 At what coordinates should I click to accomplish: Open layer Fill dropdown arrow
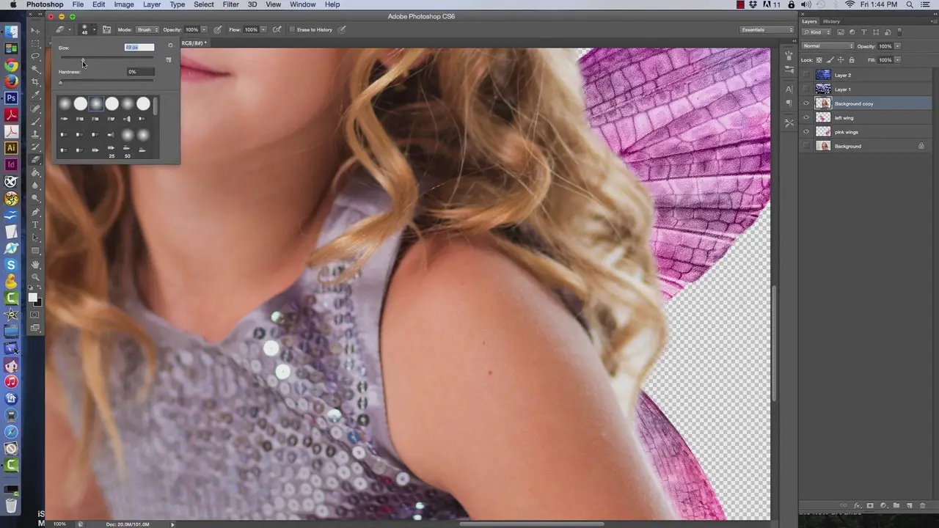point(897,60)
